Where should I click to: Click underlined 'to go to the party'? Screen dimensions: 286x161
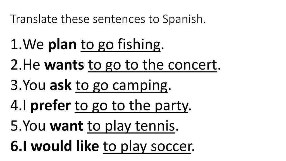131,106
